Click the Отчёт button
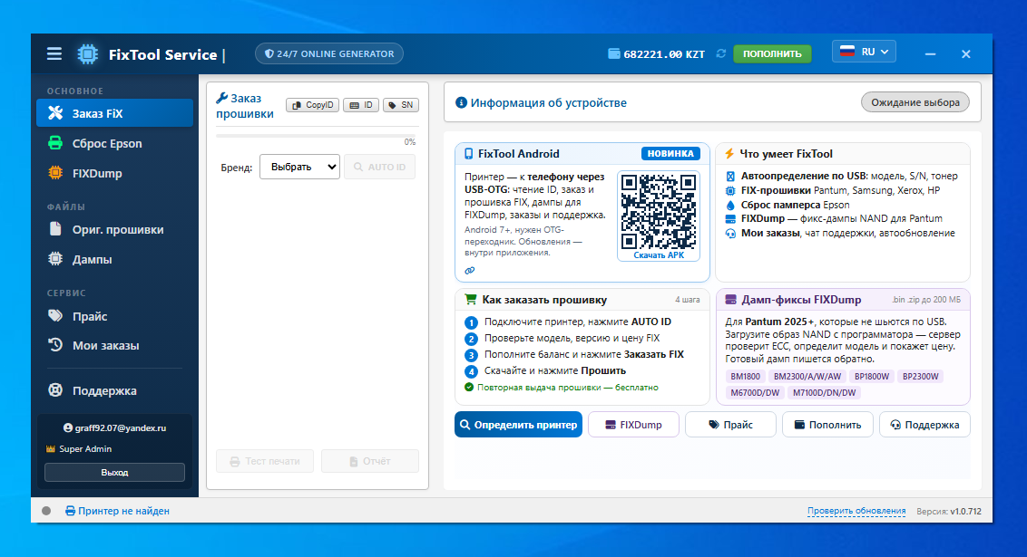The width and height of the screenshot is (1027, 557). click(370, 461)
